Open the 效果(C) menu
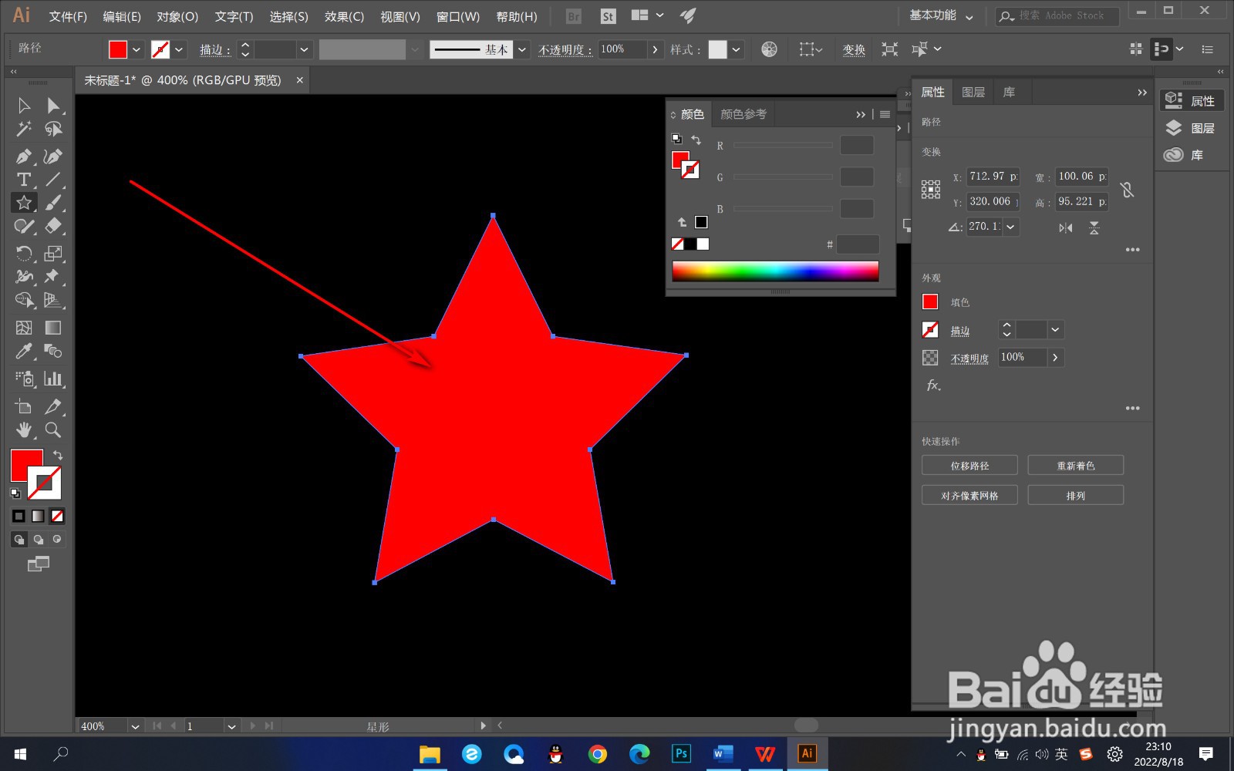 click(x=344, y=16)
